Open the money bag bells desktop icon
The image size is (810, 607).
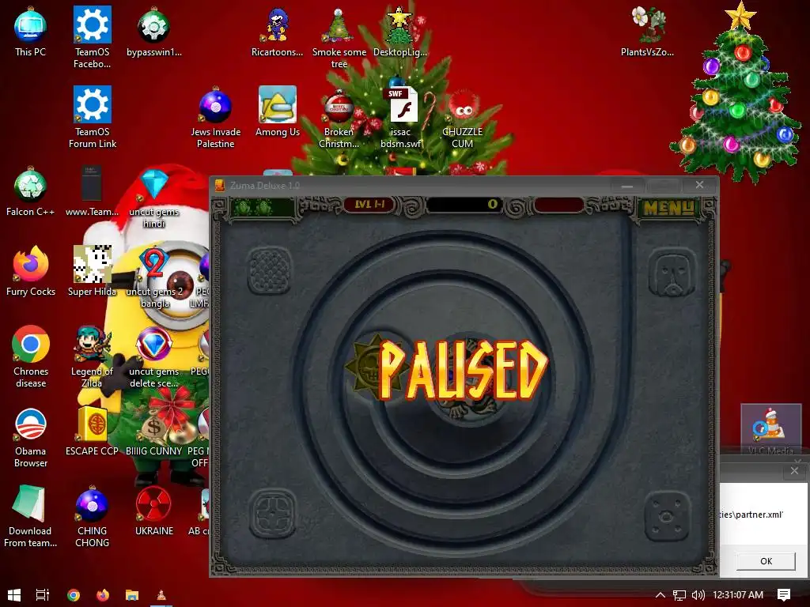pyautogui.click(x=154, y=424)
